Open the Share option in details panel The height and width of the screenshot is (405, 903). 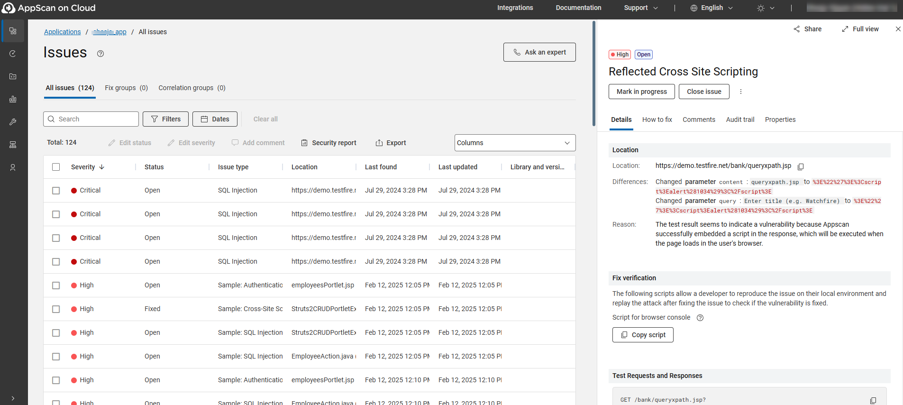[807, 29]
